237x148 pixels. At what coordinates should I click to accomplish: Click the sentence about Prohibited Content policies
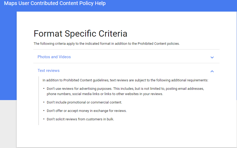click(107, 44)
